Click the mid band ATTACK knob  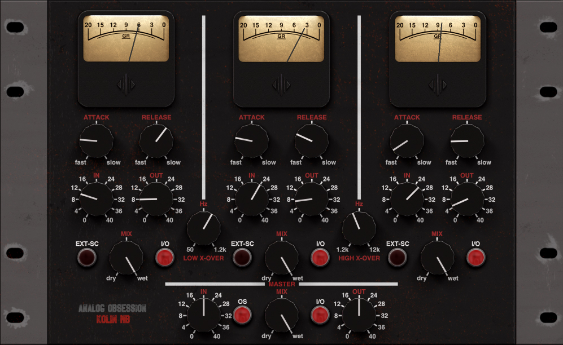[x=251, y=141]
